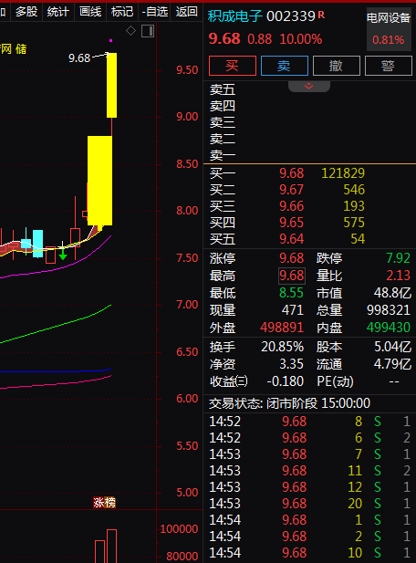416x563 pixels.
Task: Click the 跌停 limit-down price 7.92
Action: tap(398, 258)
